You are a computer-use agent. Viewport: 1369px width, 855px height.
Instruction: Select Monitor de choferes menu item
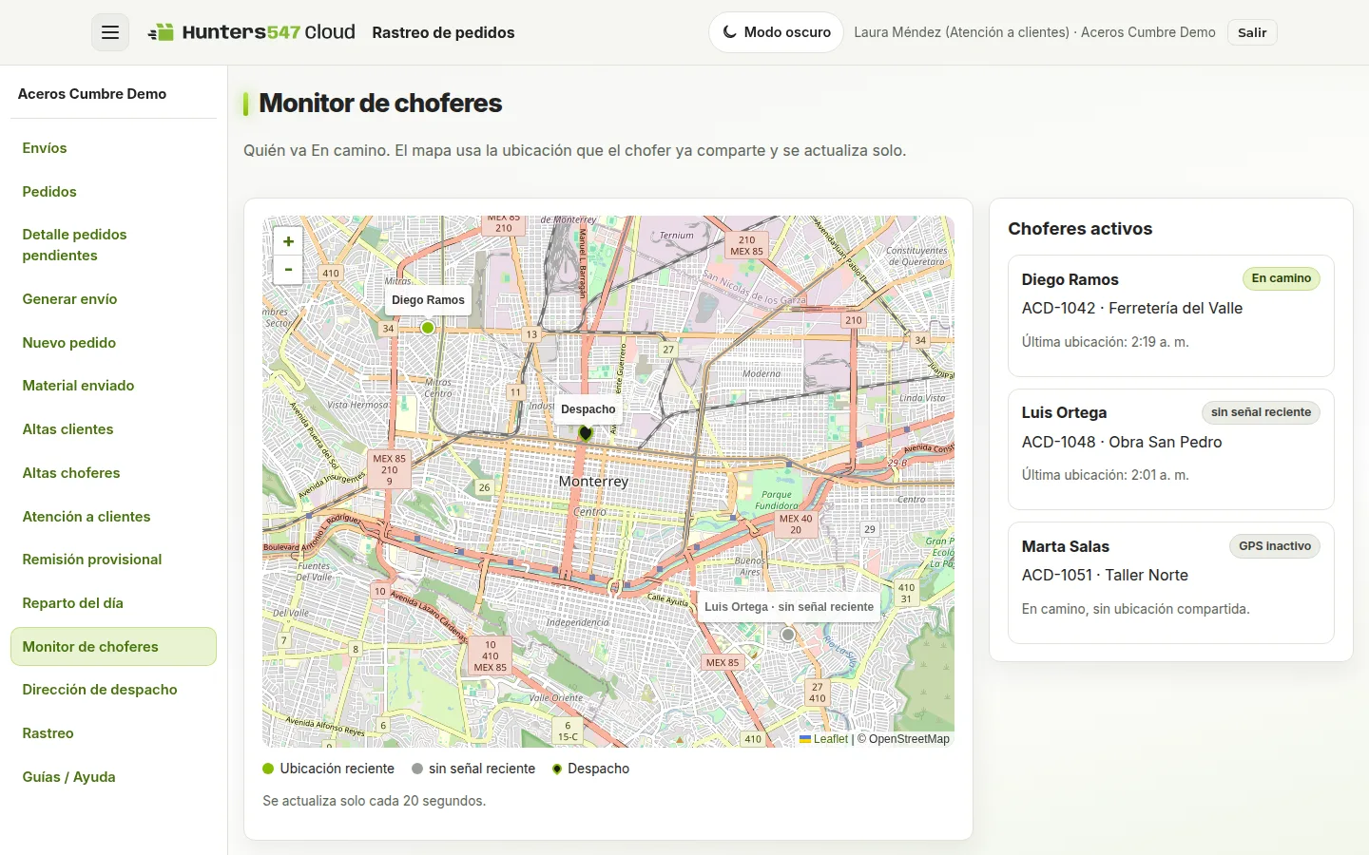(x=113, y=647)
